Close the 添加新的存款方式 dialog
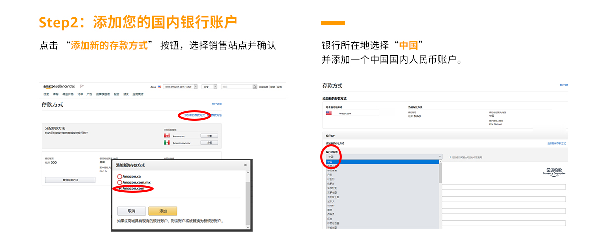 click(x=246, y=165)
